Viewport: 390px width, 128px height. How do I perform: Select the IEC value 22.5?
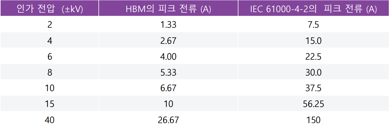(314, 57)
